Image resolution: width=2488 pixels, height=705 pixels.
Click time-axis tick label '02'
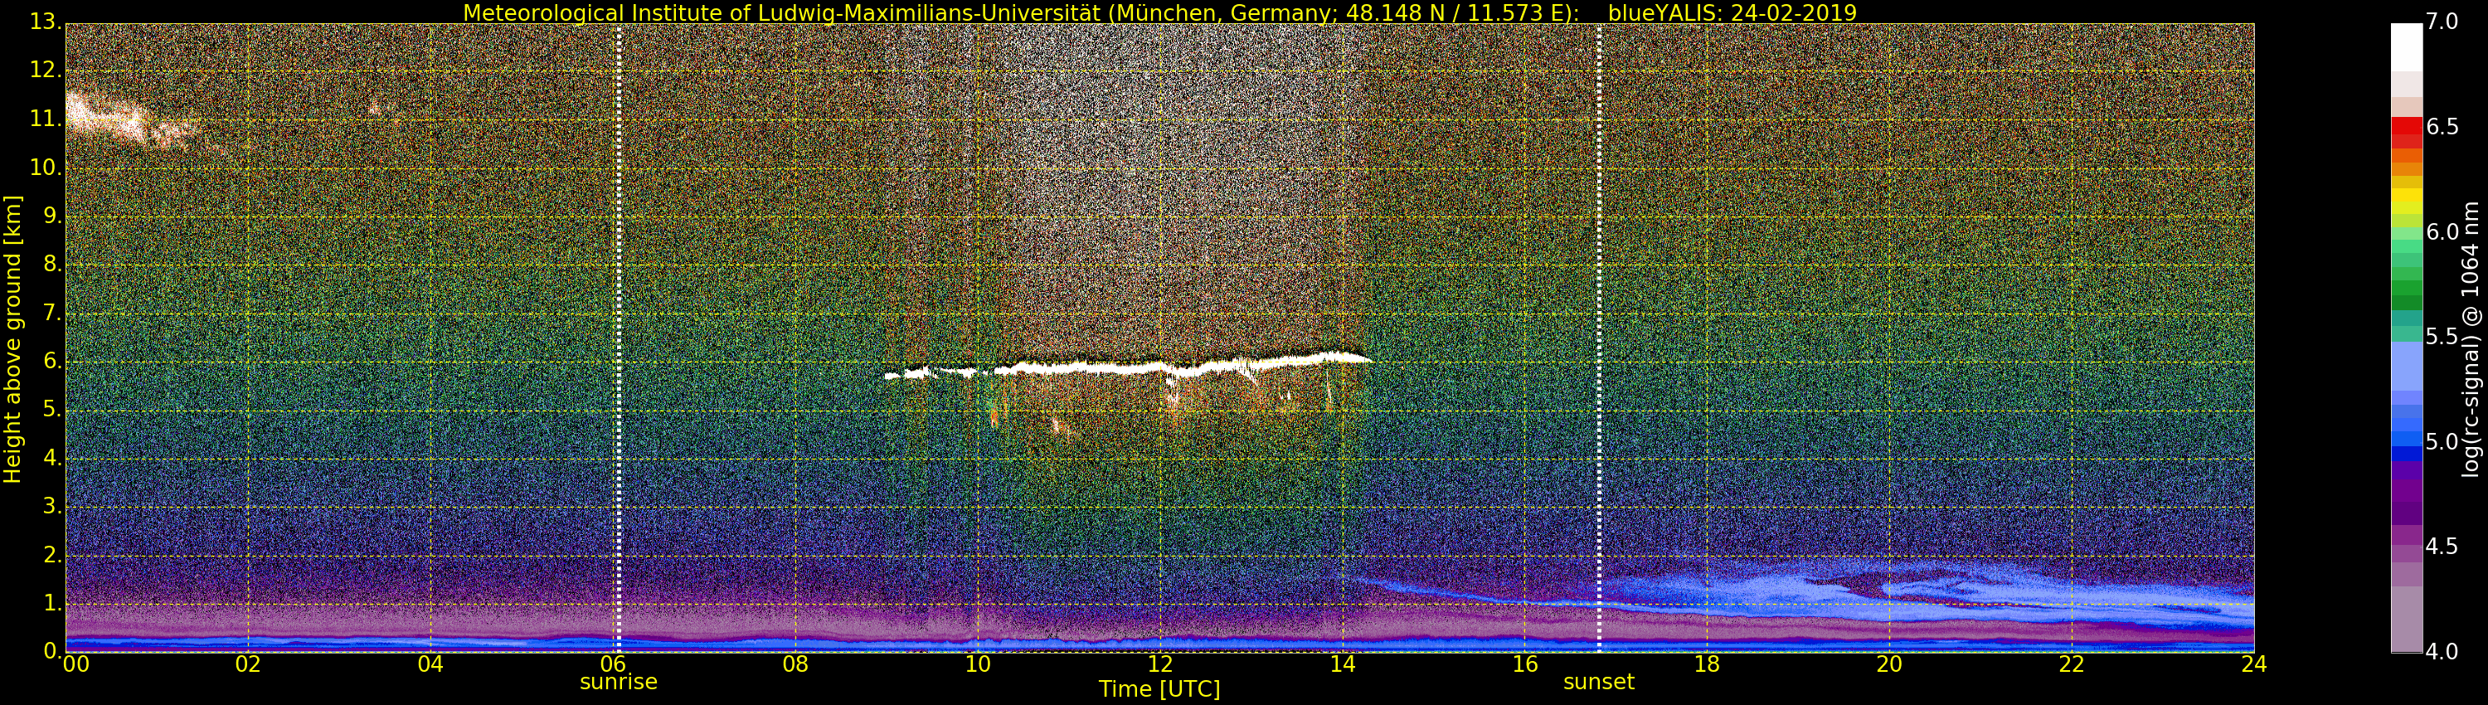(x=248, y=664)
